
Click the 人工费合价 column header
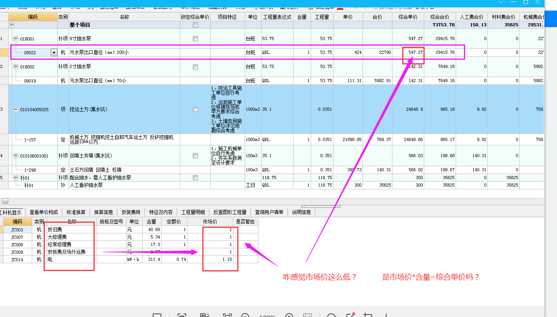click(x=471, y=17)
